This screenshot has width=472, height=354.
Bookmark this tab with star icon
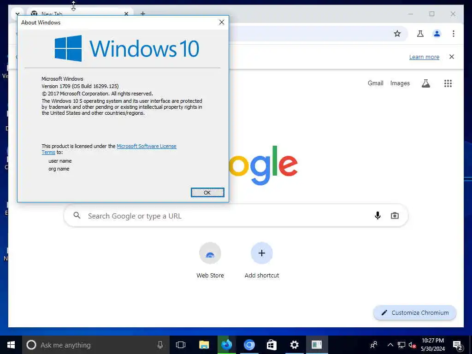(x=397, y=33)
